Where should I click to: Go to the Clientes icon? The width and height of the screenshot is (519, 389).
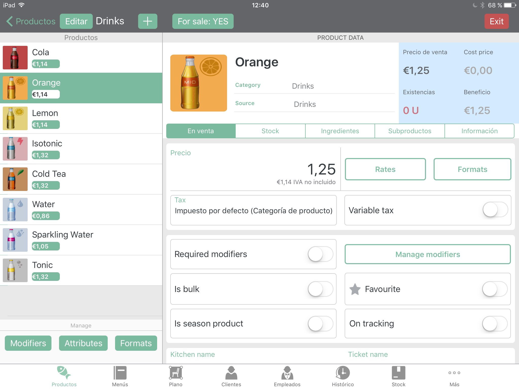[x=231, y=373]
